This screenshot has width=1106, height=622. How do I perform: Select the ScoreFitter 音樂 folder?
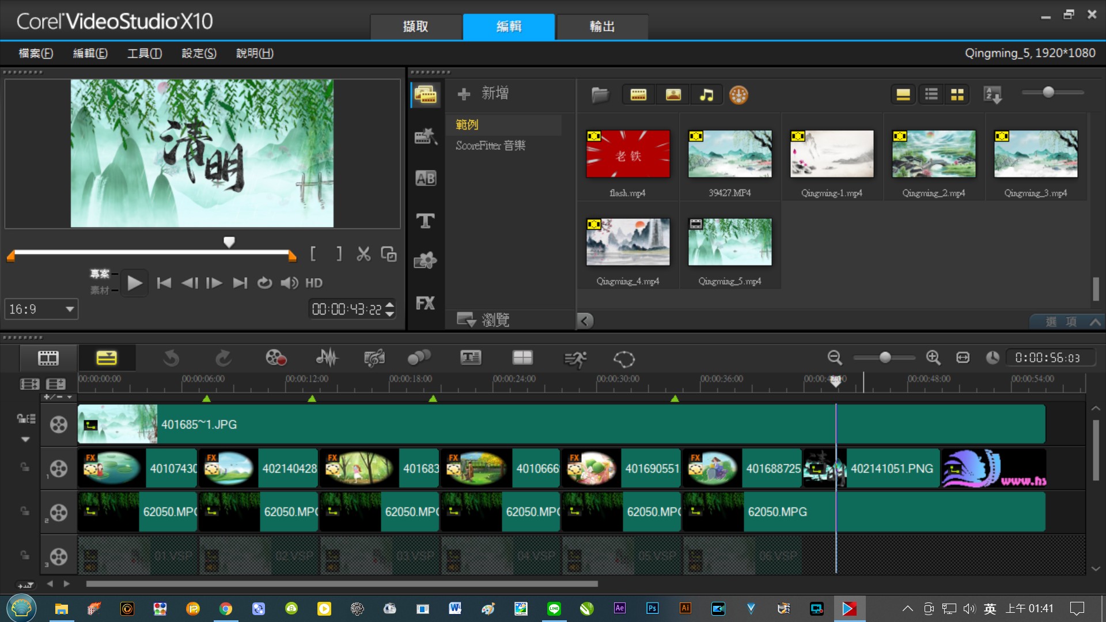(491, 146)
